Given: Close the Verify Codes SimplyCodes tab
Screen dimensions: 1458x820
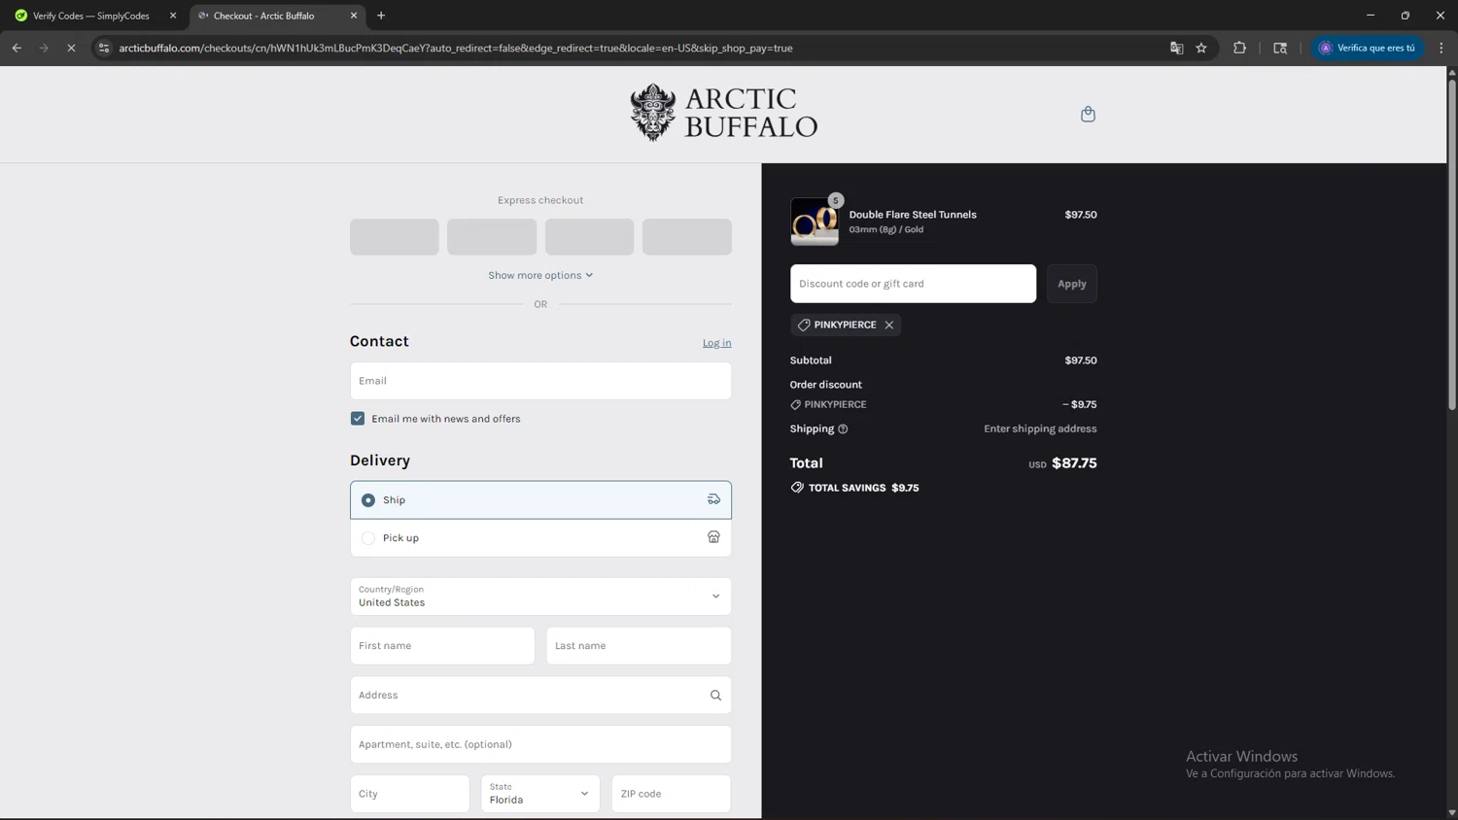Looking at the screenshot, I should (x=173, y=16).
